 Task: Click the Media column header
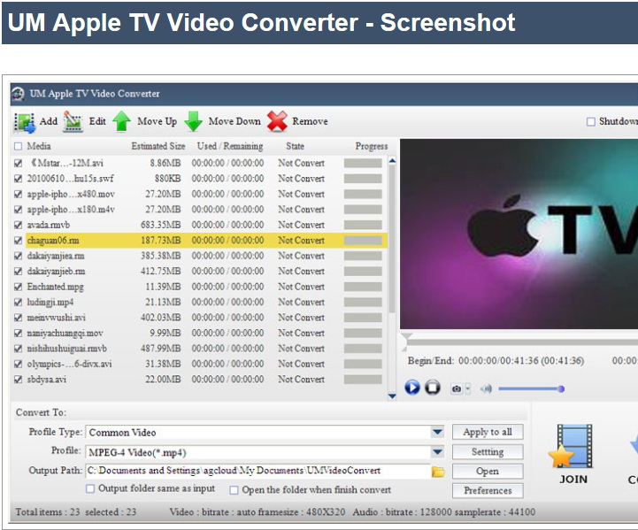coord(39,146)
